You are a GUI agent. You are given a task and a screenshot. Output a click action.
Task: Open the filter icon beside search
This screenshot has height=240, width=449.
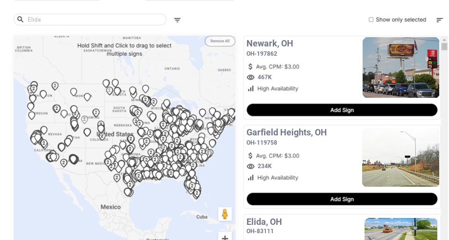(177, 20)
